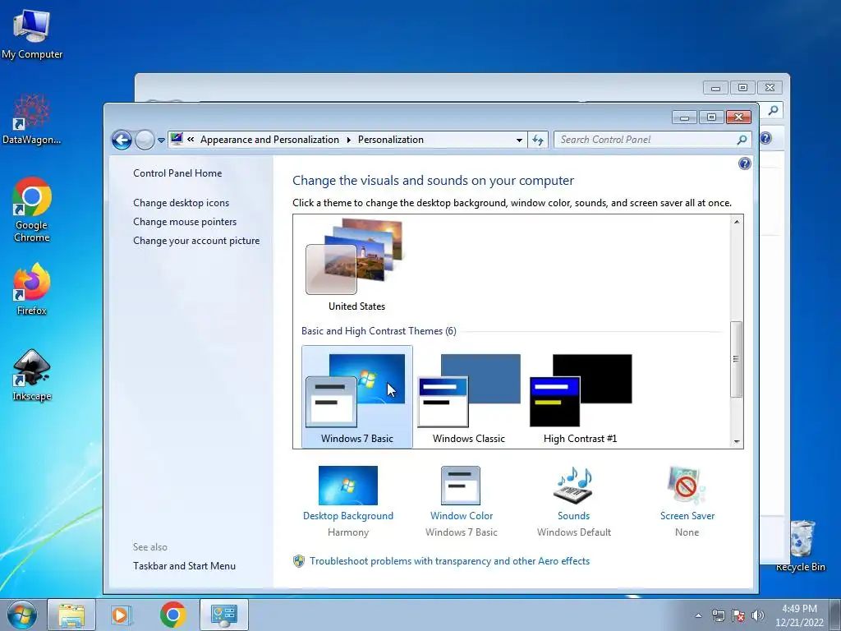This screenshot has height=631, width=841.
Task: Maximize the Personalization window
Action: click(x=711, y=117)
